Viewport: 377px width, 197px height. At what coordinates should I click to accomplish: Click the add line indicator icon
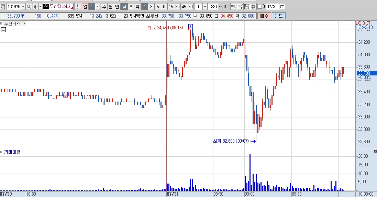pos(240,7)
